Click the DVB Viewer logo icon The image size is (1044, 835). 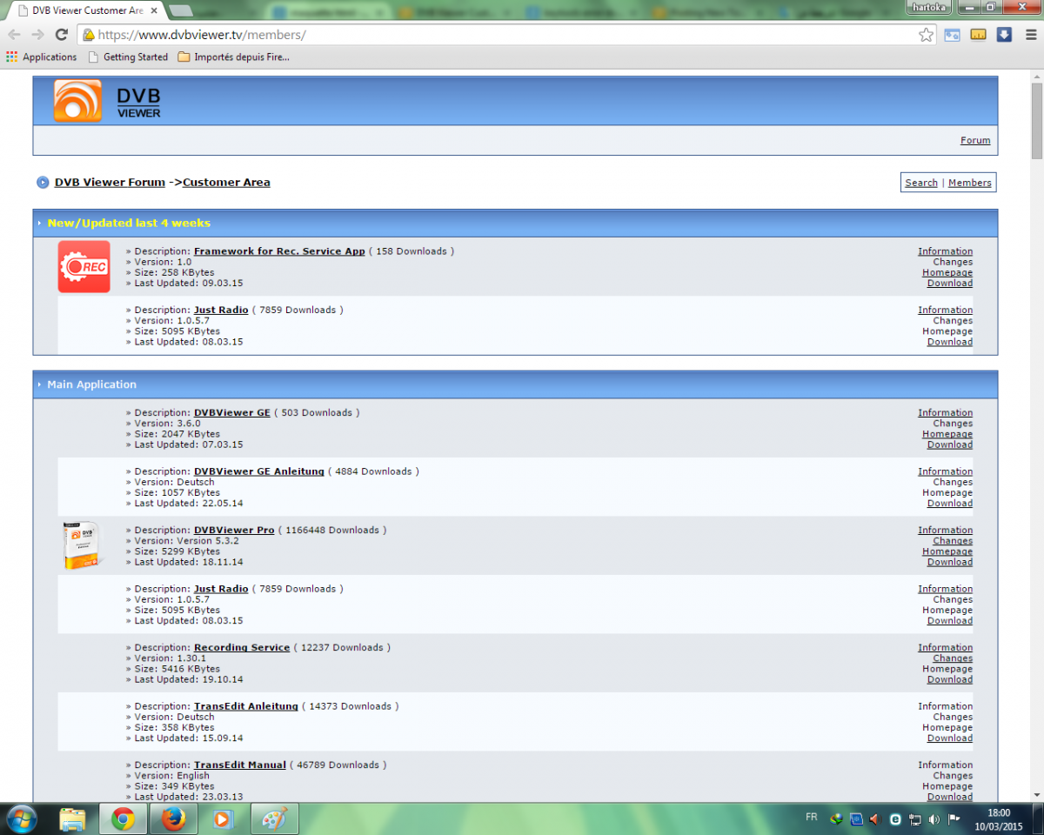click(77, 101)
